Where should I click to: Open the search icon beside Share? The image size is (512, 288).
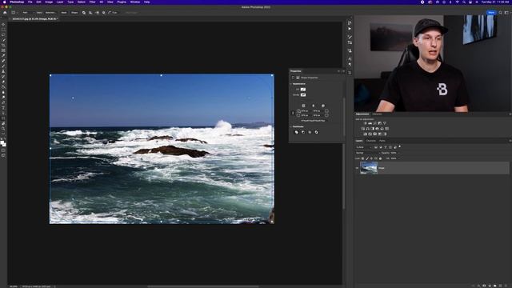click(500, 13)
